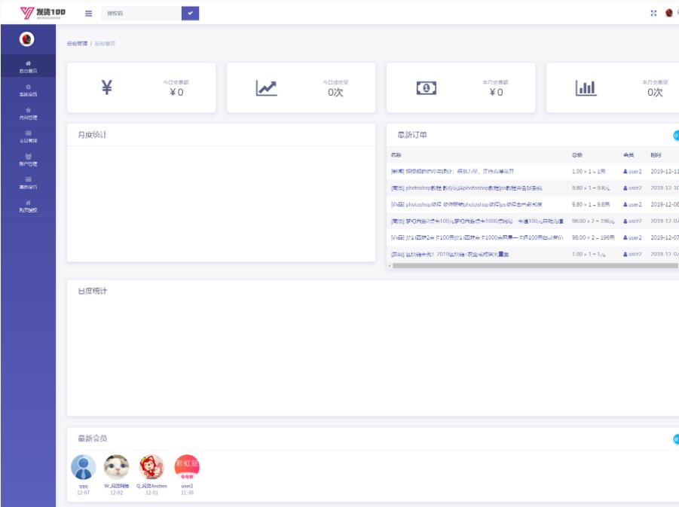679x507 pixels.
Task: Open member qqq's avatar
Action: pos(83,467)
